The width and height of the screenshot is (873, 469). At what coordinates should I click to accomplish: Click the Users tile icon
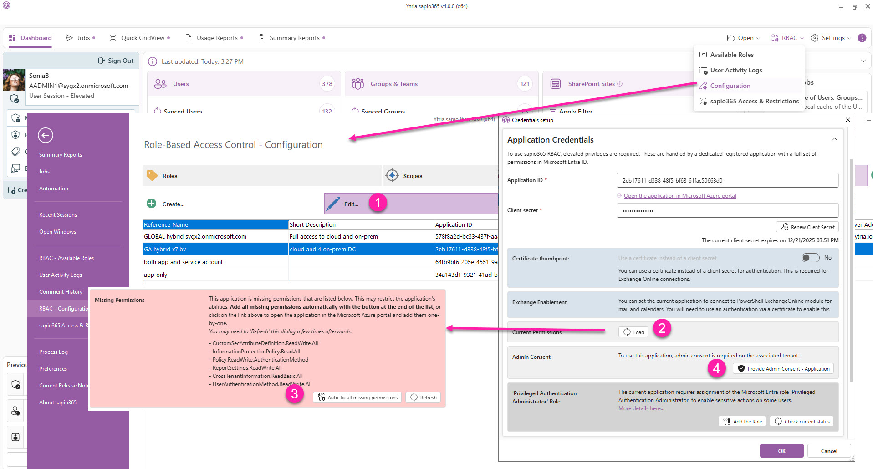point(160,84)
